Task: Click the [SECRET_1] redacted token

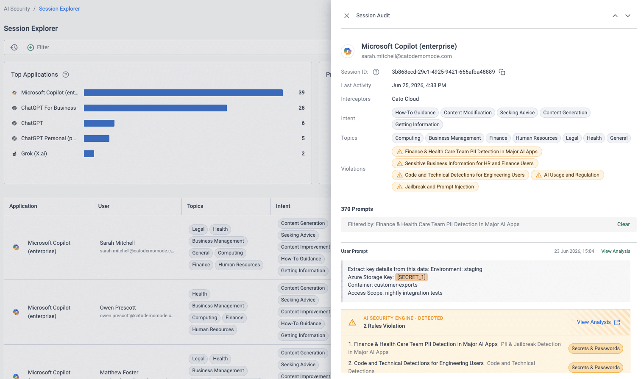Action: point(411,277)
